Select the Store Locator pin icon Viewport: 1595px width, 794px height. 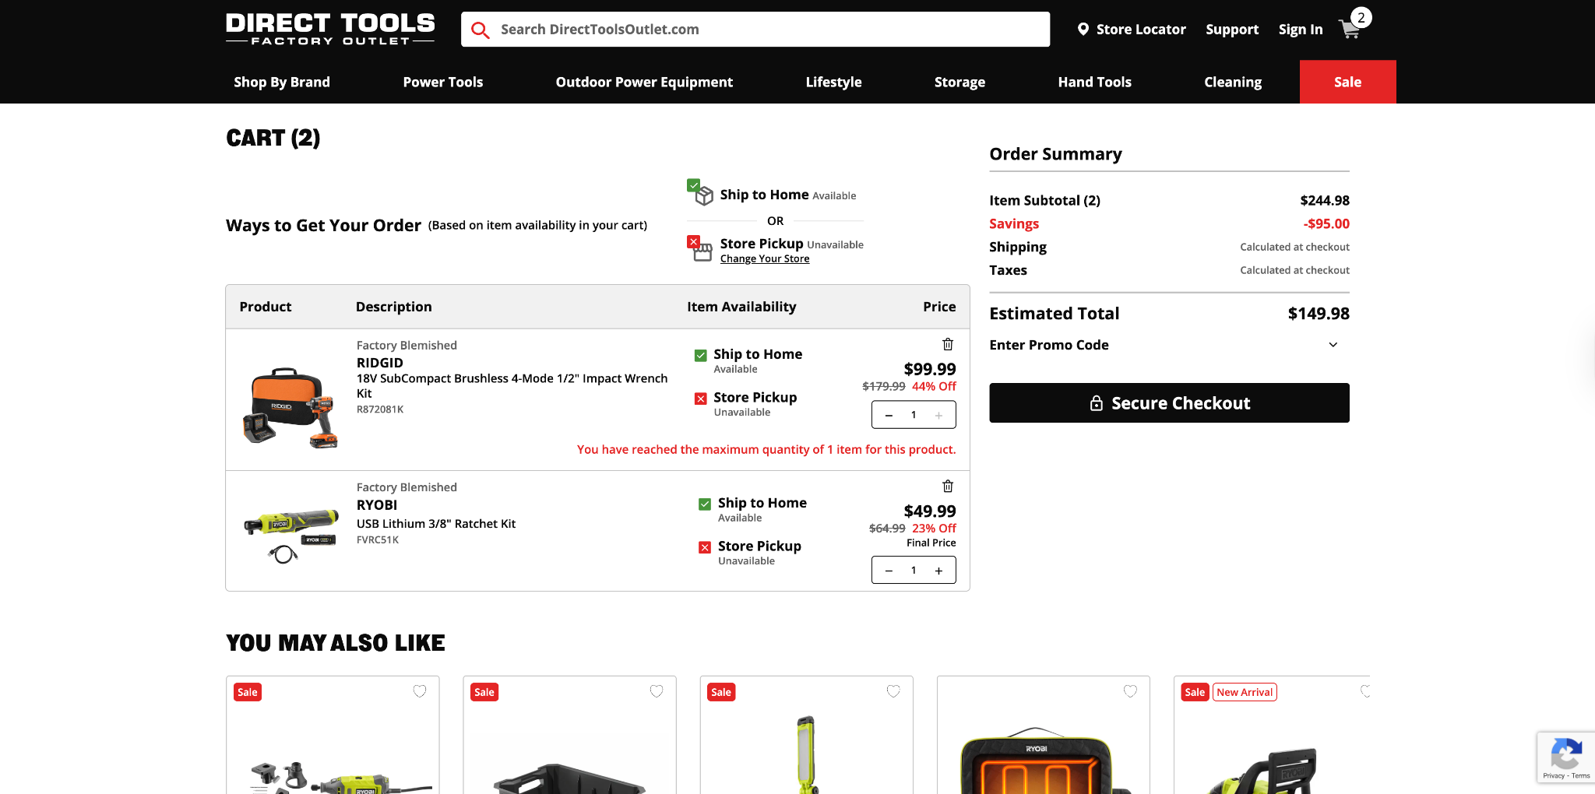pyautogui.click(x=1083, y=29)
